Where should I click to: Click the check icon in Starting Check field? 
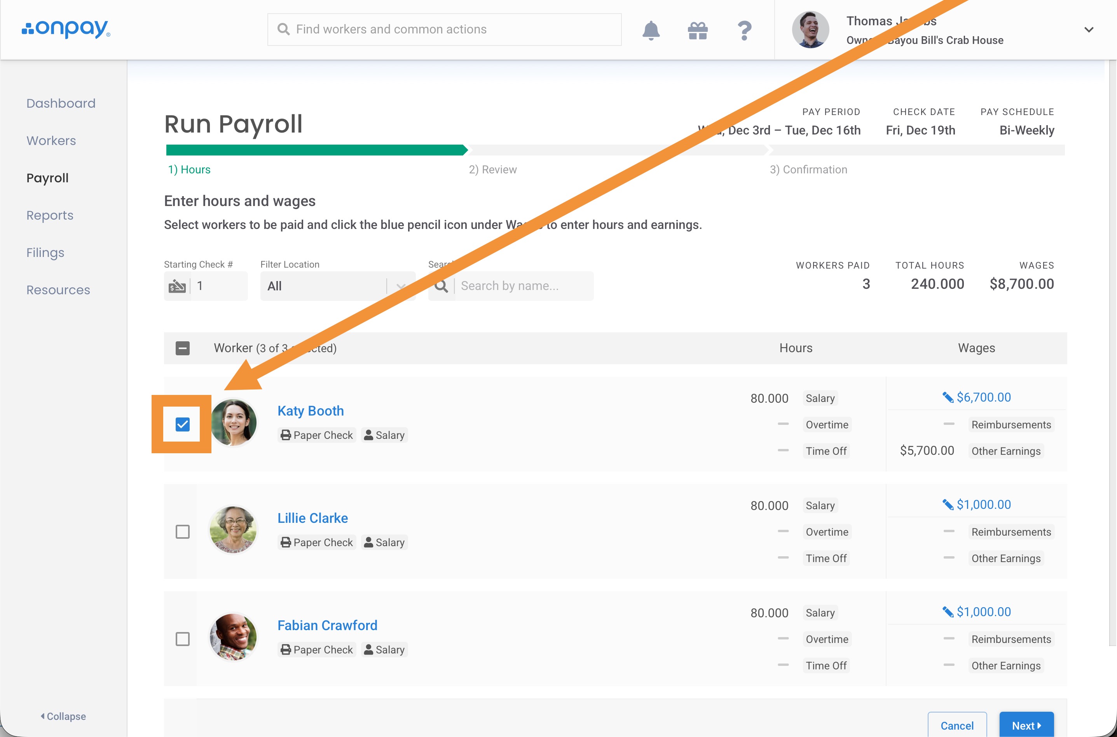pos(177,286)
